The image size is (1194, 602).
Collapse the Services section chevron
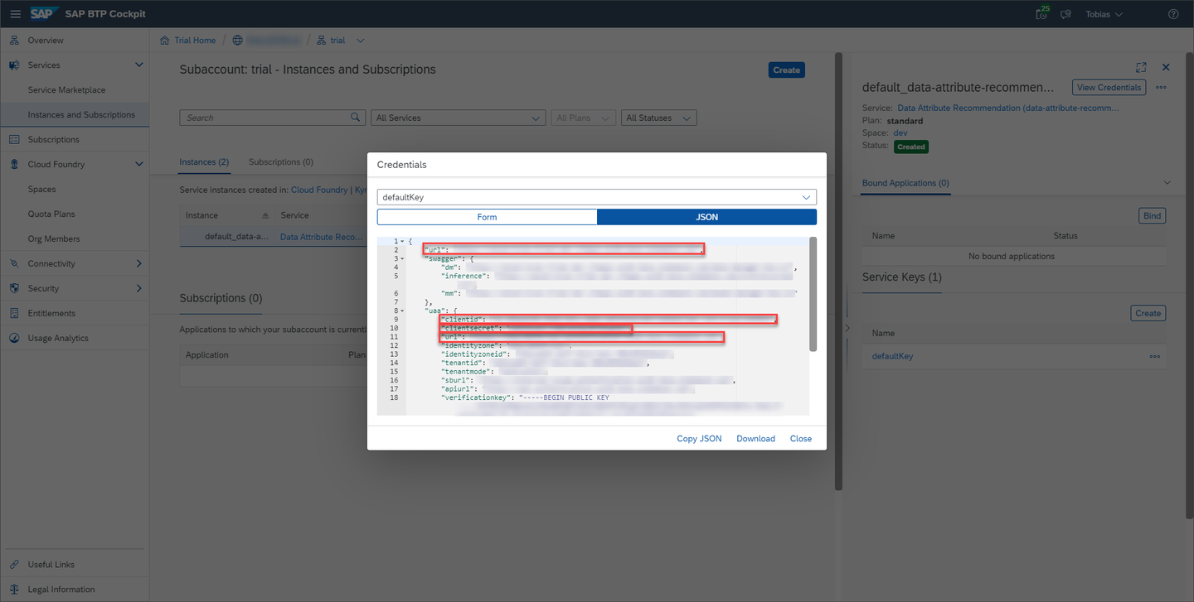(x=138, y=65)
